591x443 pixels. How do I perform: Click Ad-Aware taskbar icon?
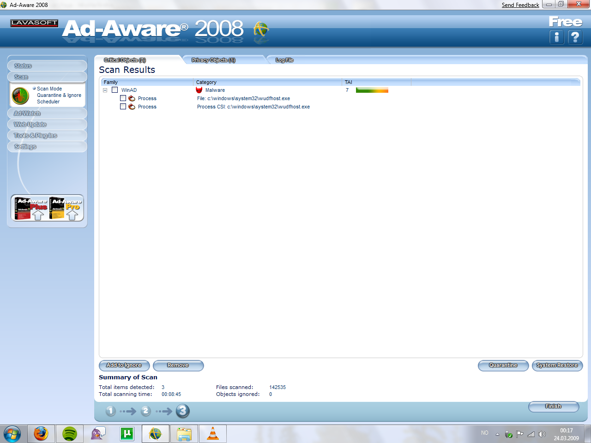pyautogui.click(x=155, y=434)
